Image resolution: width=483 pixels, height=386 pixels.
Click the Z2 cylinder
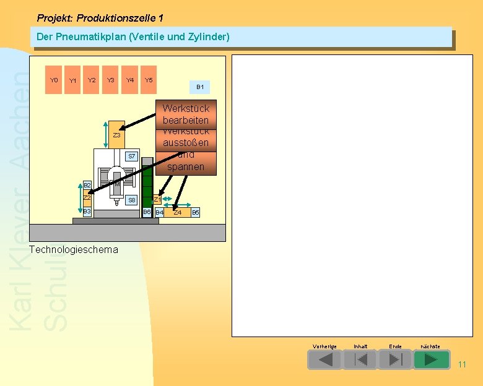87,198
